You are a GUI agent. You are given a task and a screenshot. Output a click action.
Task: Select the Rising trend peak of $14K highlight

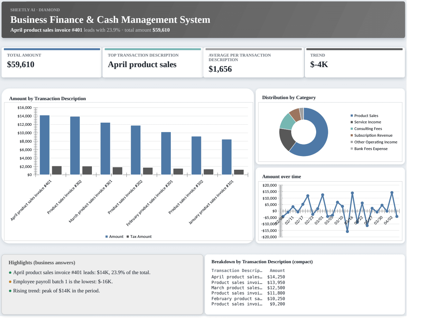[54, 291]
